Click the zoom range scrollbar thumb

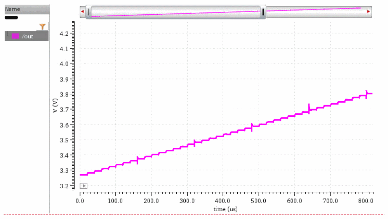pos(176,12)
